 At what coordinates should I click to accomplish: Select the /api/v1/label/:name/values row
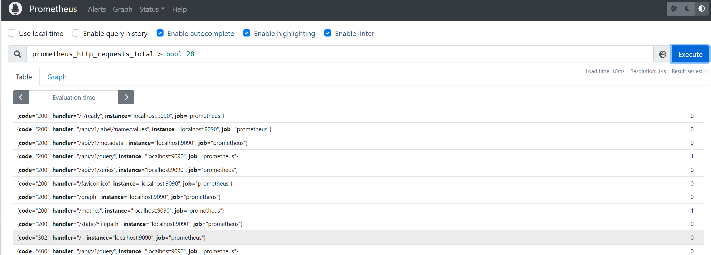tap(359, 129)
